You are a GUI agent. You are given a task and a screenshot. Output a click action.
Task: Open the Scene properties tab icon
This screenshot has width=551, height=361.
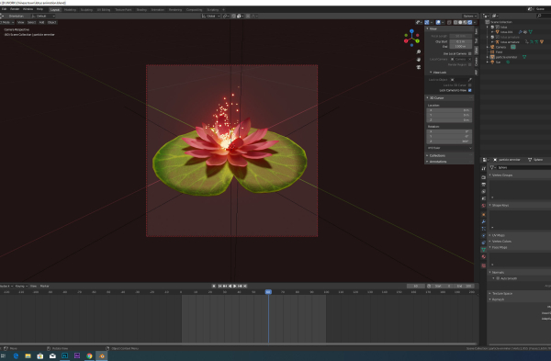coord(484,198)
